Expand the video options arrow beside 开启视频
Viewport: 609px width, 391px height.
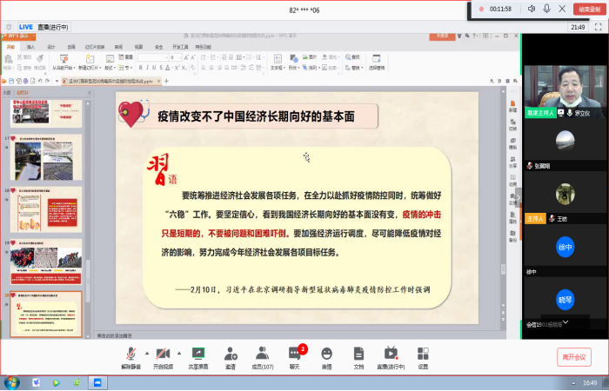177,352
